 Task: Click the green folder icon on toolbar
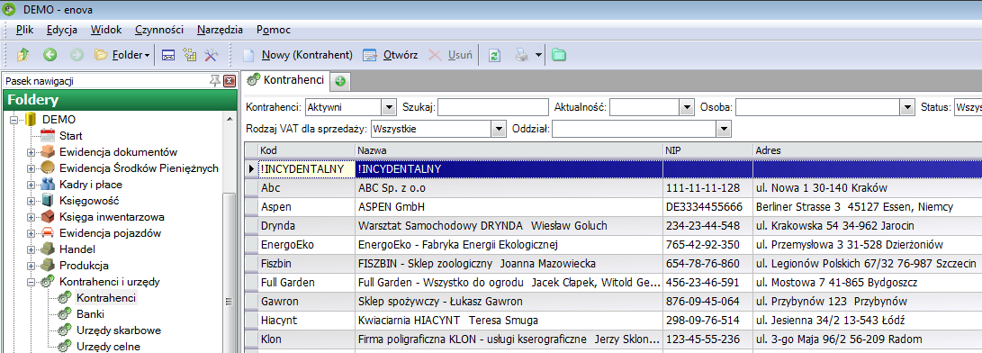(x=559, y=55)
